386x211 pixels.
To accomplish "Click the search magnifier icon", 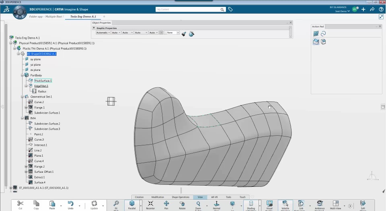I will point(222,9).
